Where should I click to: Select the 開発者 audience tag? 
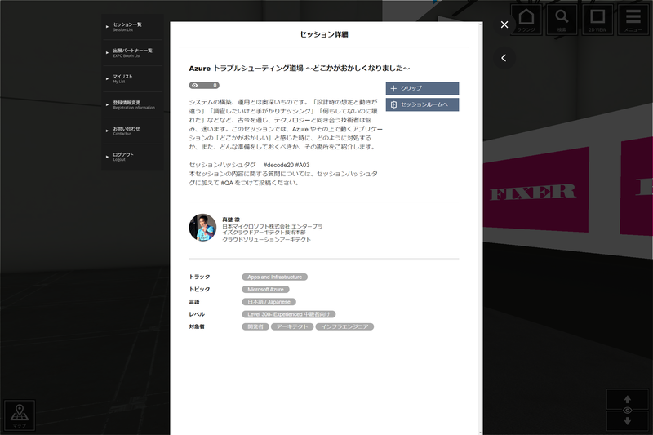255,326
